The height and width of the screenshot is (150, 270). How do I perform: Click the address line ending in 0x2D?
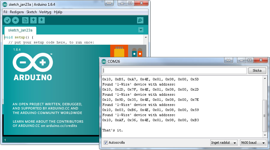pos(151,90)
